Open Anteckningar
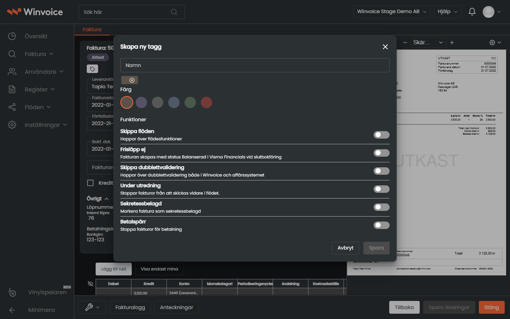Screen dimensions: 510x319 [x=176, y=307]
